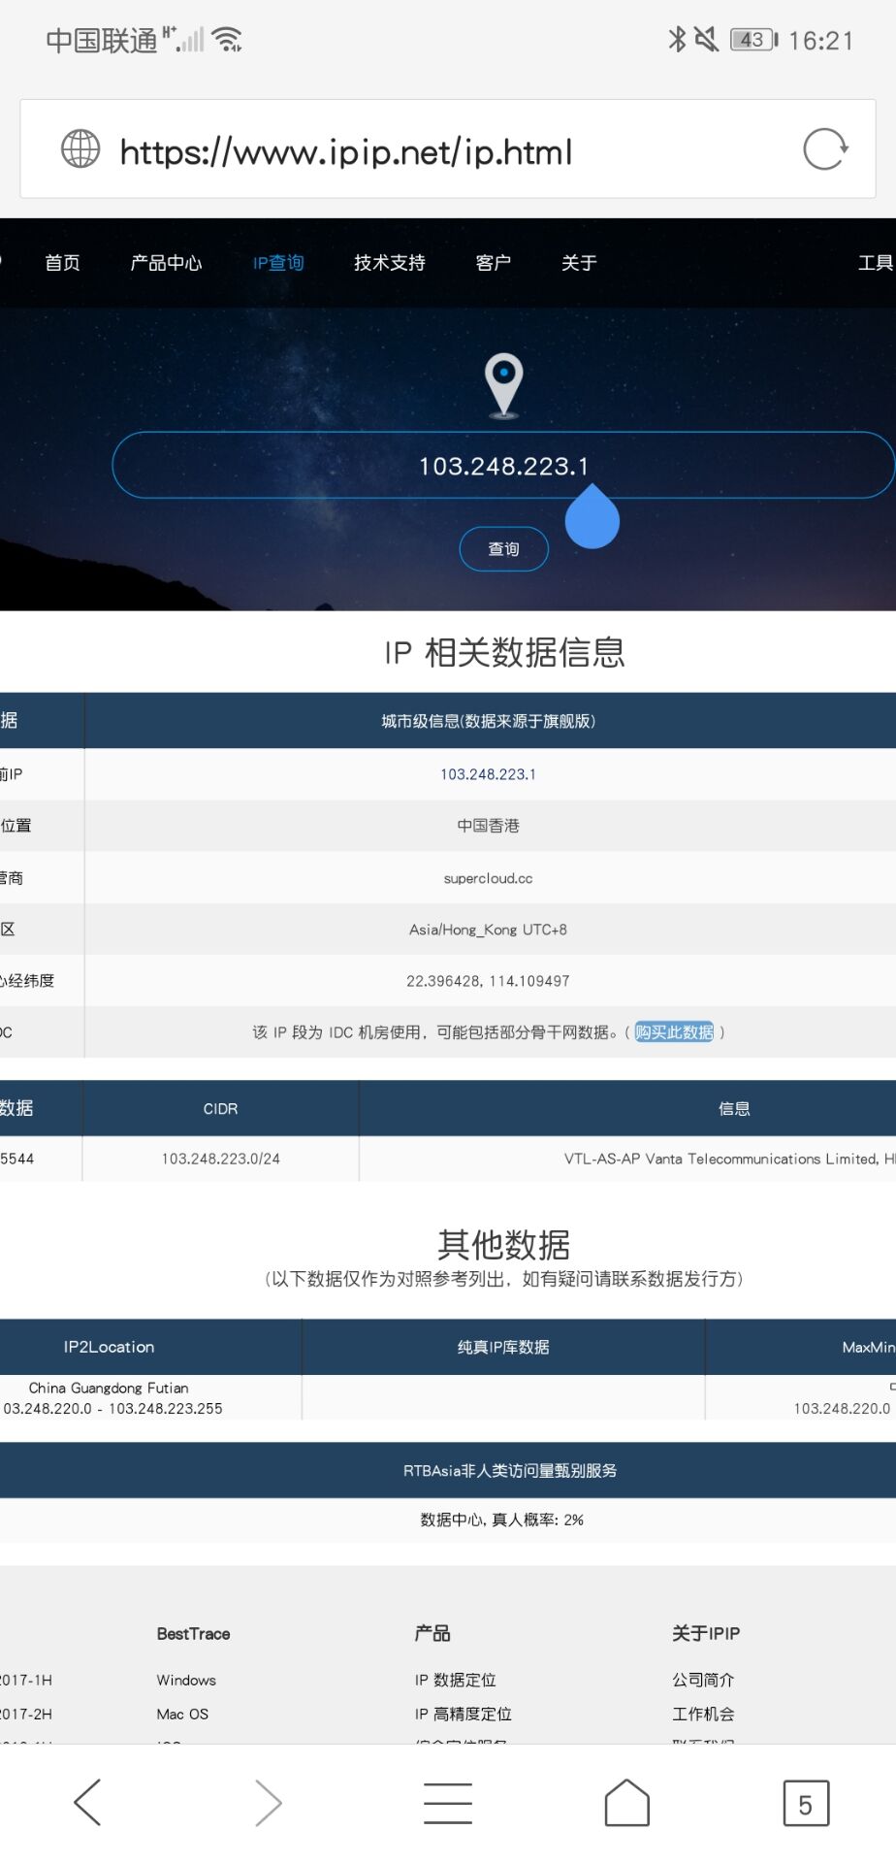Go forward with the browser forward arrow
The width and height of the screenshot is (896, 1863).
pyautogui.click(x=269, y=1802)
